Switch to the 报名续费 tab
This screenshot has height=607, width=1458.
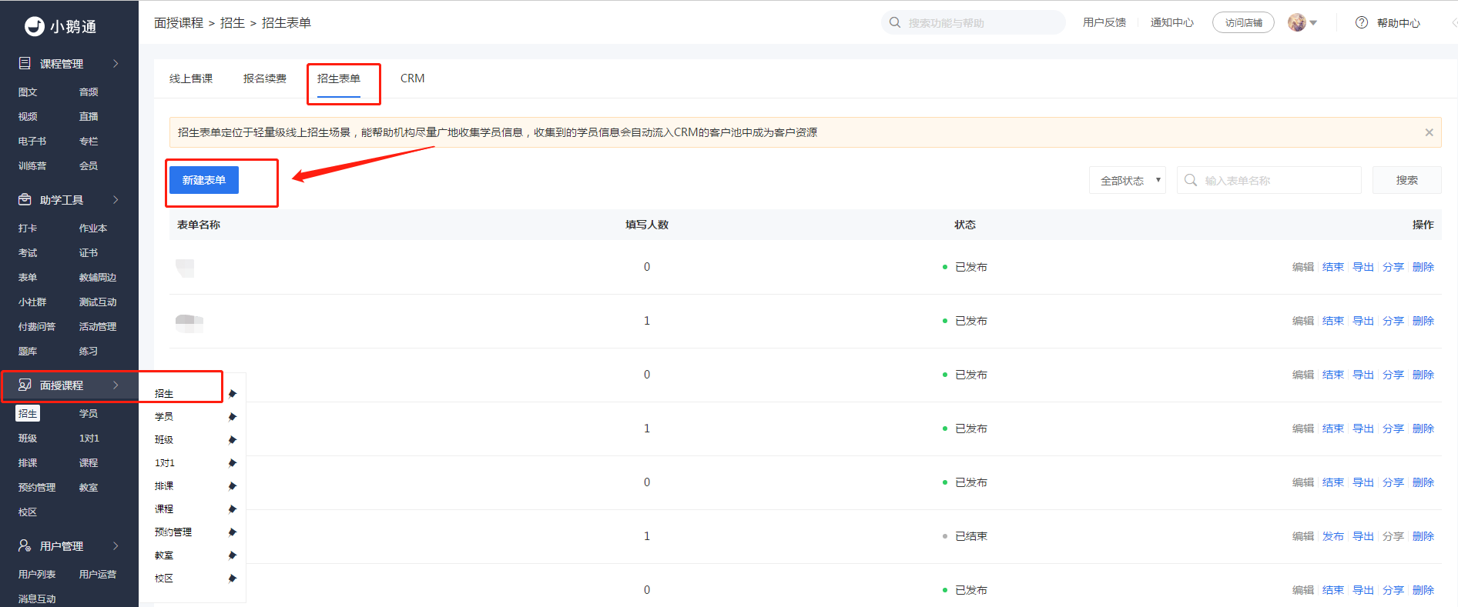click(x=265, y=78)
